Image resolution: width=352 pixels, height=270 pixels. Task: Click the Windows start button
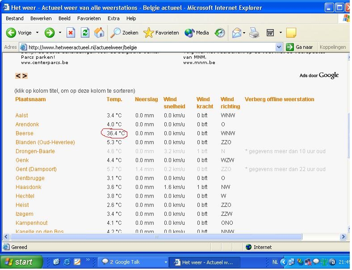tap(21, 262)
